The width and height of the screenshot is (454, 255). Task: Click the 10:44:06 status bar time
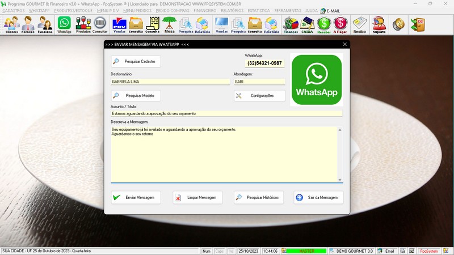point(270,251)
